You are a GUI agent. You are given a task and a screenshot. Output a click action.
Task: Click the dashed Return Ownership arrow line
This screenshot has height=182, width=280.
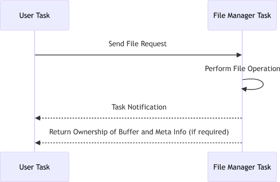tap(139, 143)
